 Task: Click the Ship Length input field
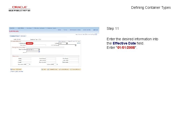click(73, 62)
